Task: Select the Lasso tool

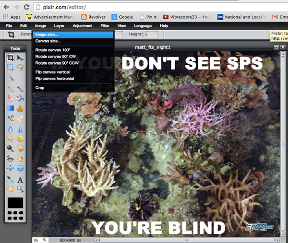Action: [20, 67]
